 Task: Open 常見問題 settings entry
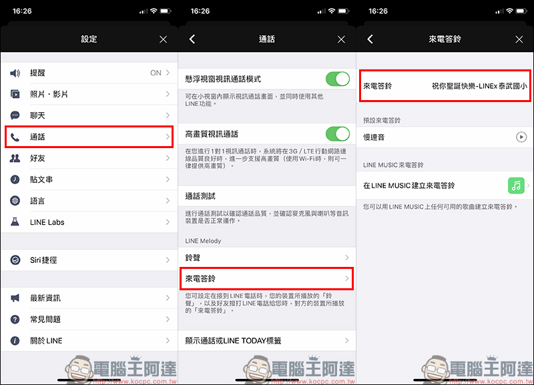(89, 320)
